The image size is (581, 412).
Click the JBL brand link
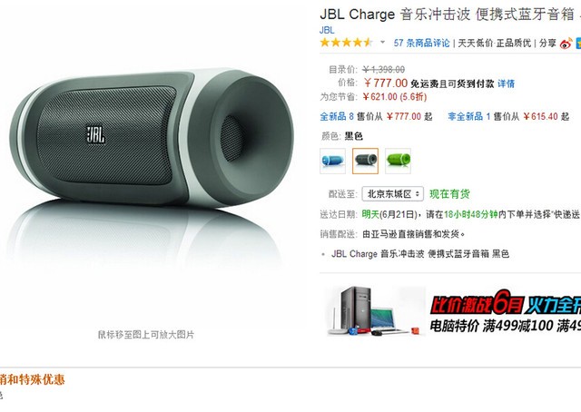[x=327, y=30]
